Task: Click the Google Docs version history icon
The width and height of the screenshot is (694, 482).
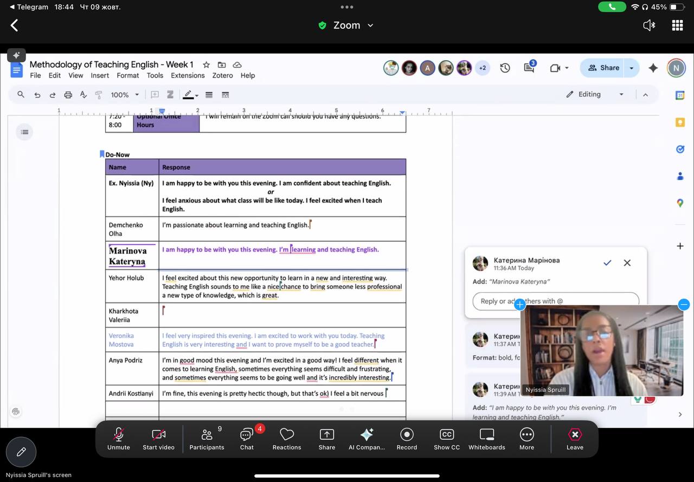Action: (505, 68)
